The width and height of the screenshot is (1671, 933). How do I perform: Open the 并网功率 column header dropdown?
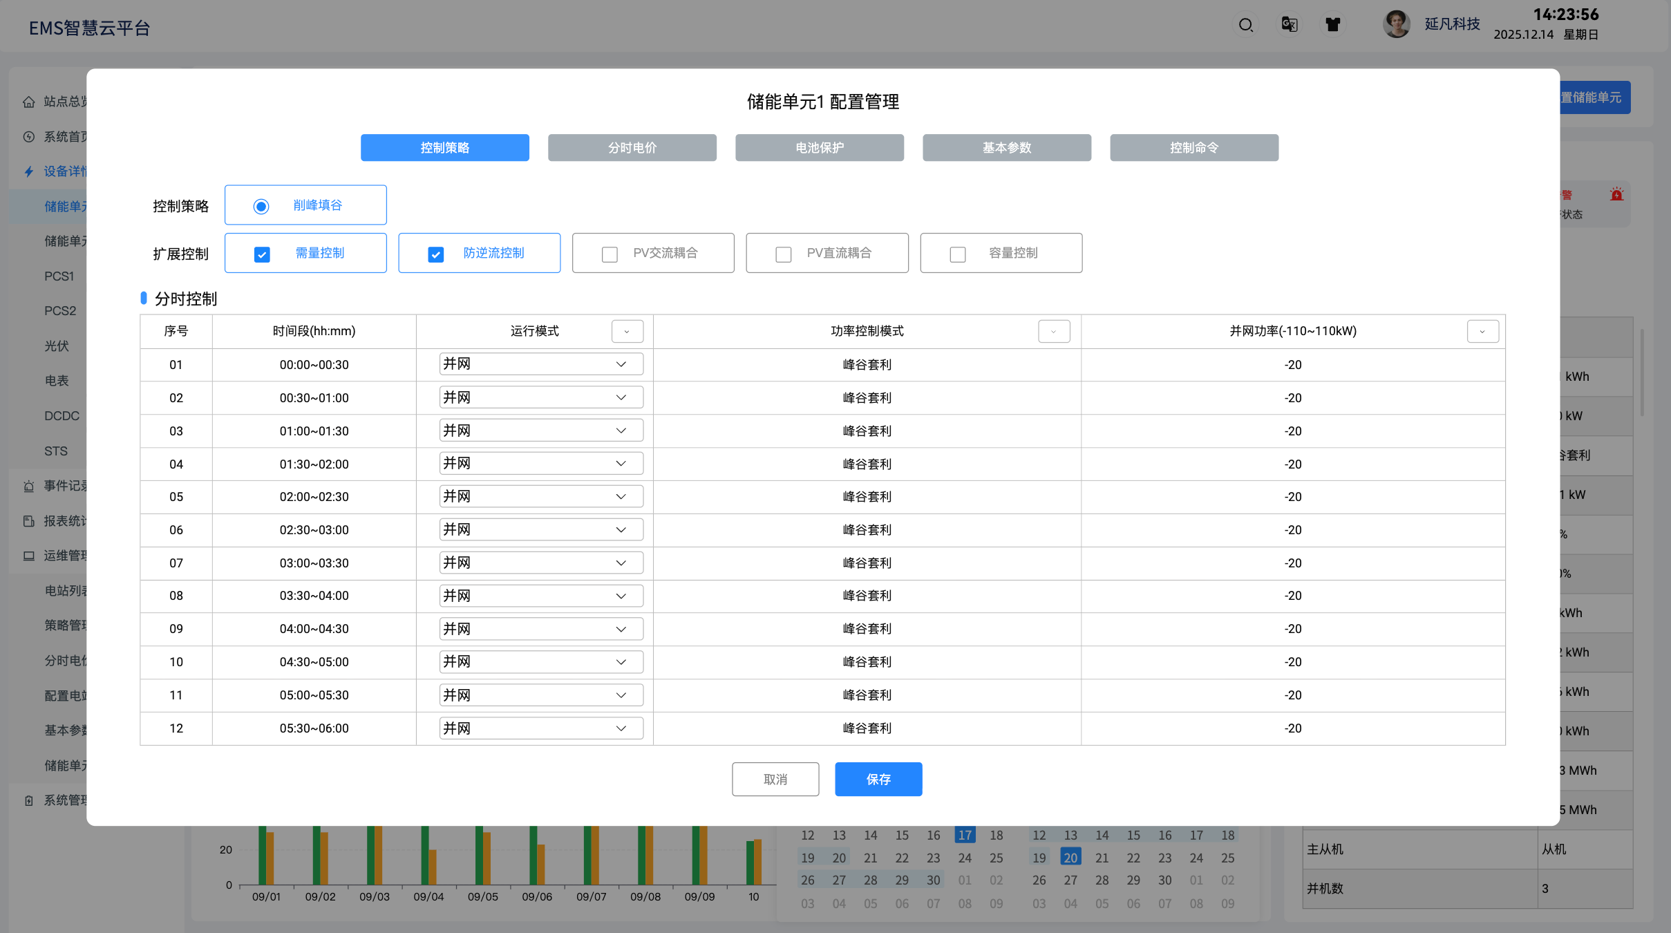coord(1482,331)
